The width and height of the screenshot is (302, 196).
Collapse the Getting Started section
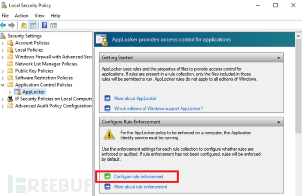point(278,58)
